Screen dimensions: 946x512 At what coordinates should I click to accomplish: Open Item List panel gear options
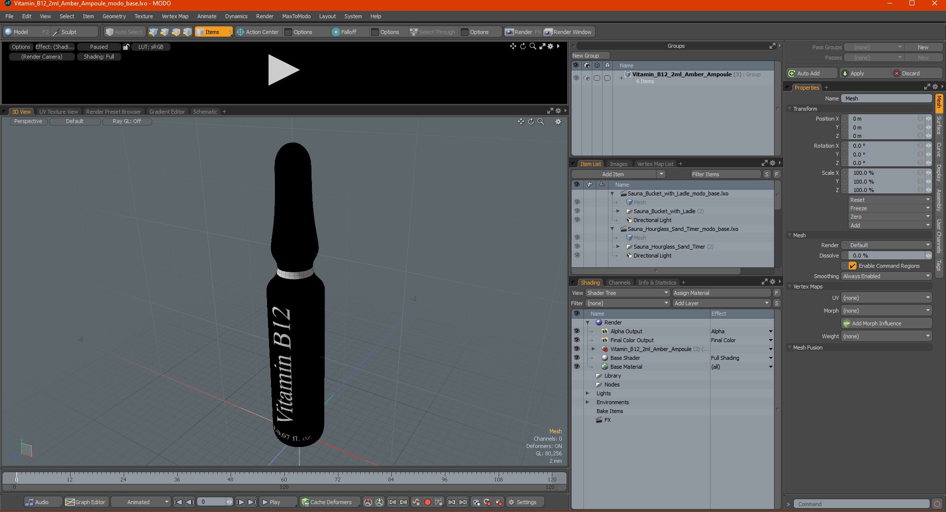point(772,163)
